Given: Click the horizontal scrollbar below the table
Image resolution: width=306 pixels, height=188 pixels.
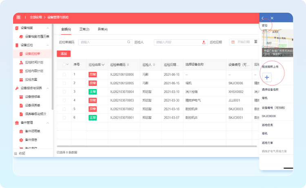Looking at the screenshot, I should pyautogui.click(x=155, y=146).
